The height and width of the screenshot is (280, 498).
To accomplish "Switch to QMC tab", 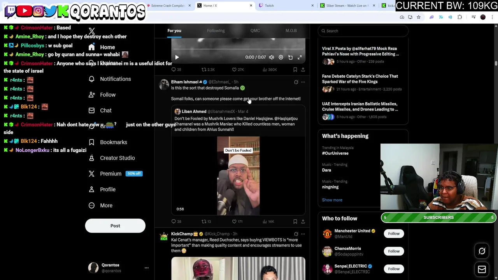I will coord(255,31).
